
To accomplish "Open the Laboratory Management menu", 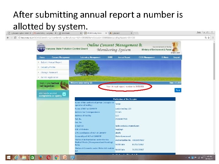I will 90,57.
